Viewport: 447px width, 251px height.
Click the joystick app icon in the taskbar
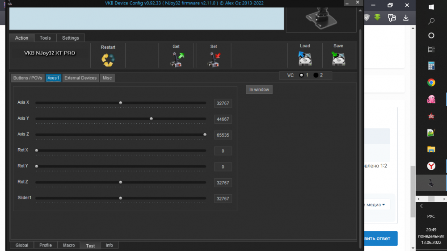[x=431, y=183]
